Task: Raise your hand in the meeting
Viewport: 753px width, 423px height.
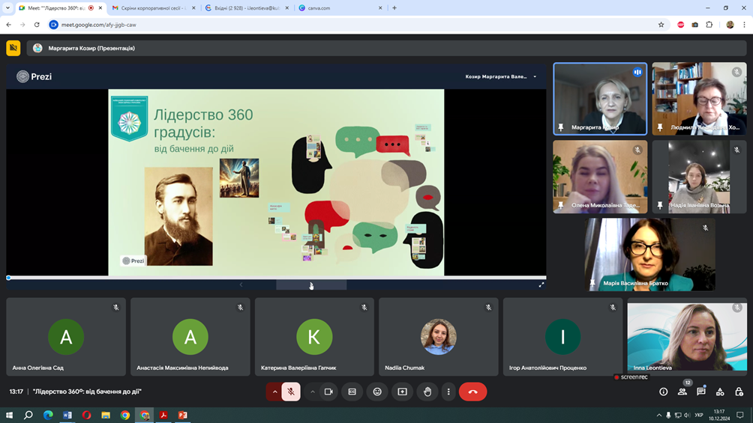Action: point(427,392)
